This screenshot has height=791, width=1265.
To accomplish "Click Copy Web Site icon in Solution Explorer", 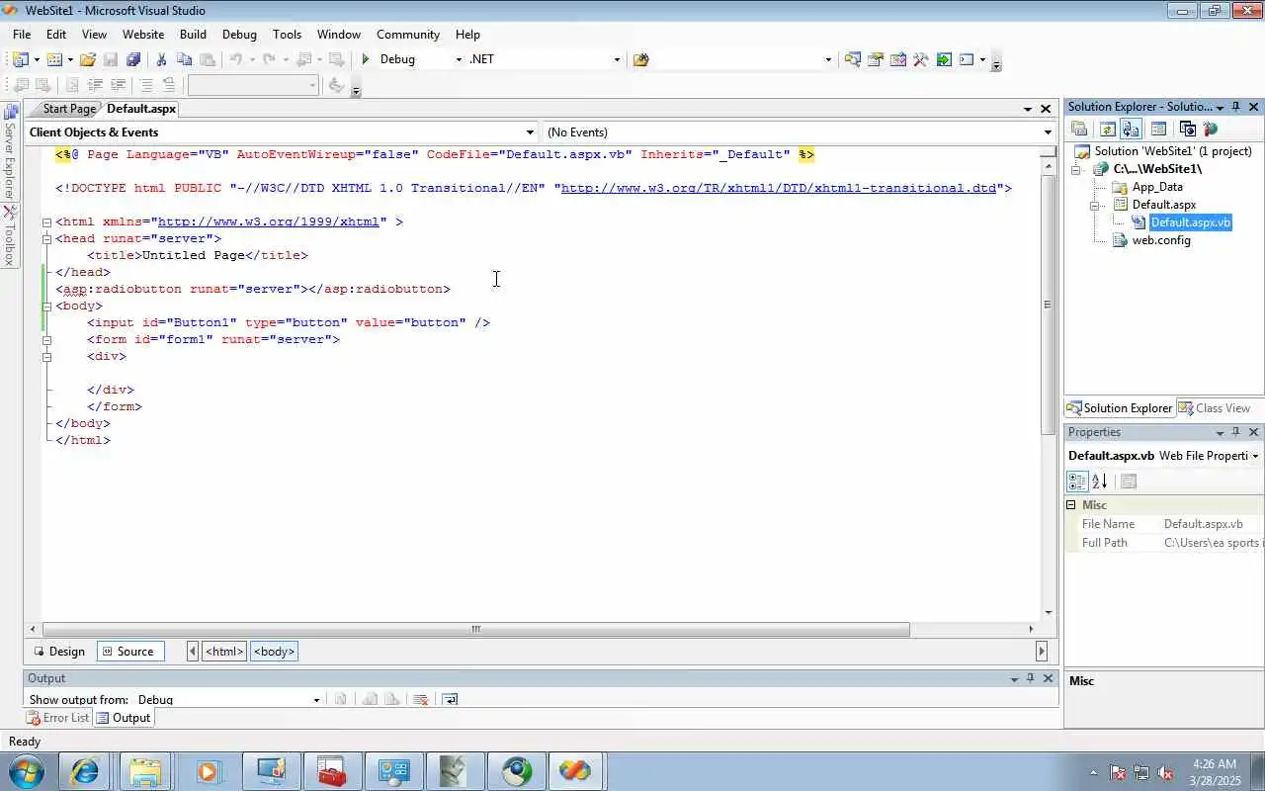I will coord(1188,129).
